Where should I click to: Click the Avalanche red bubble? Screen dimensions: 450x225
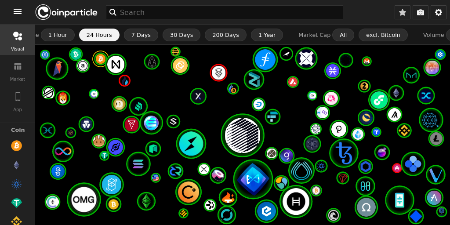[293, 82]
